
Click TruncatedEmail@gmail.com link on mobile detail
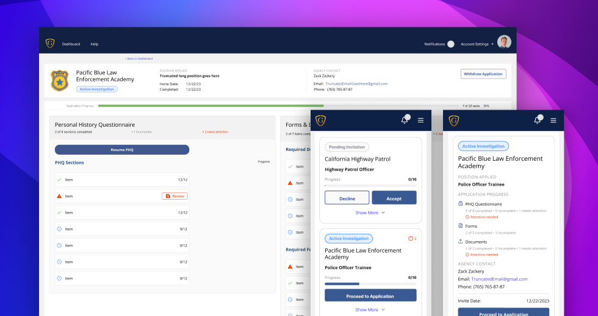(x=499, y=279)
